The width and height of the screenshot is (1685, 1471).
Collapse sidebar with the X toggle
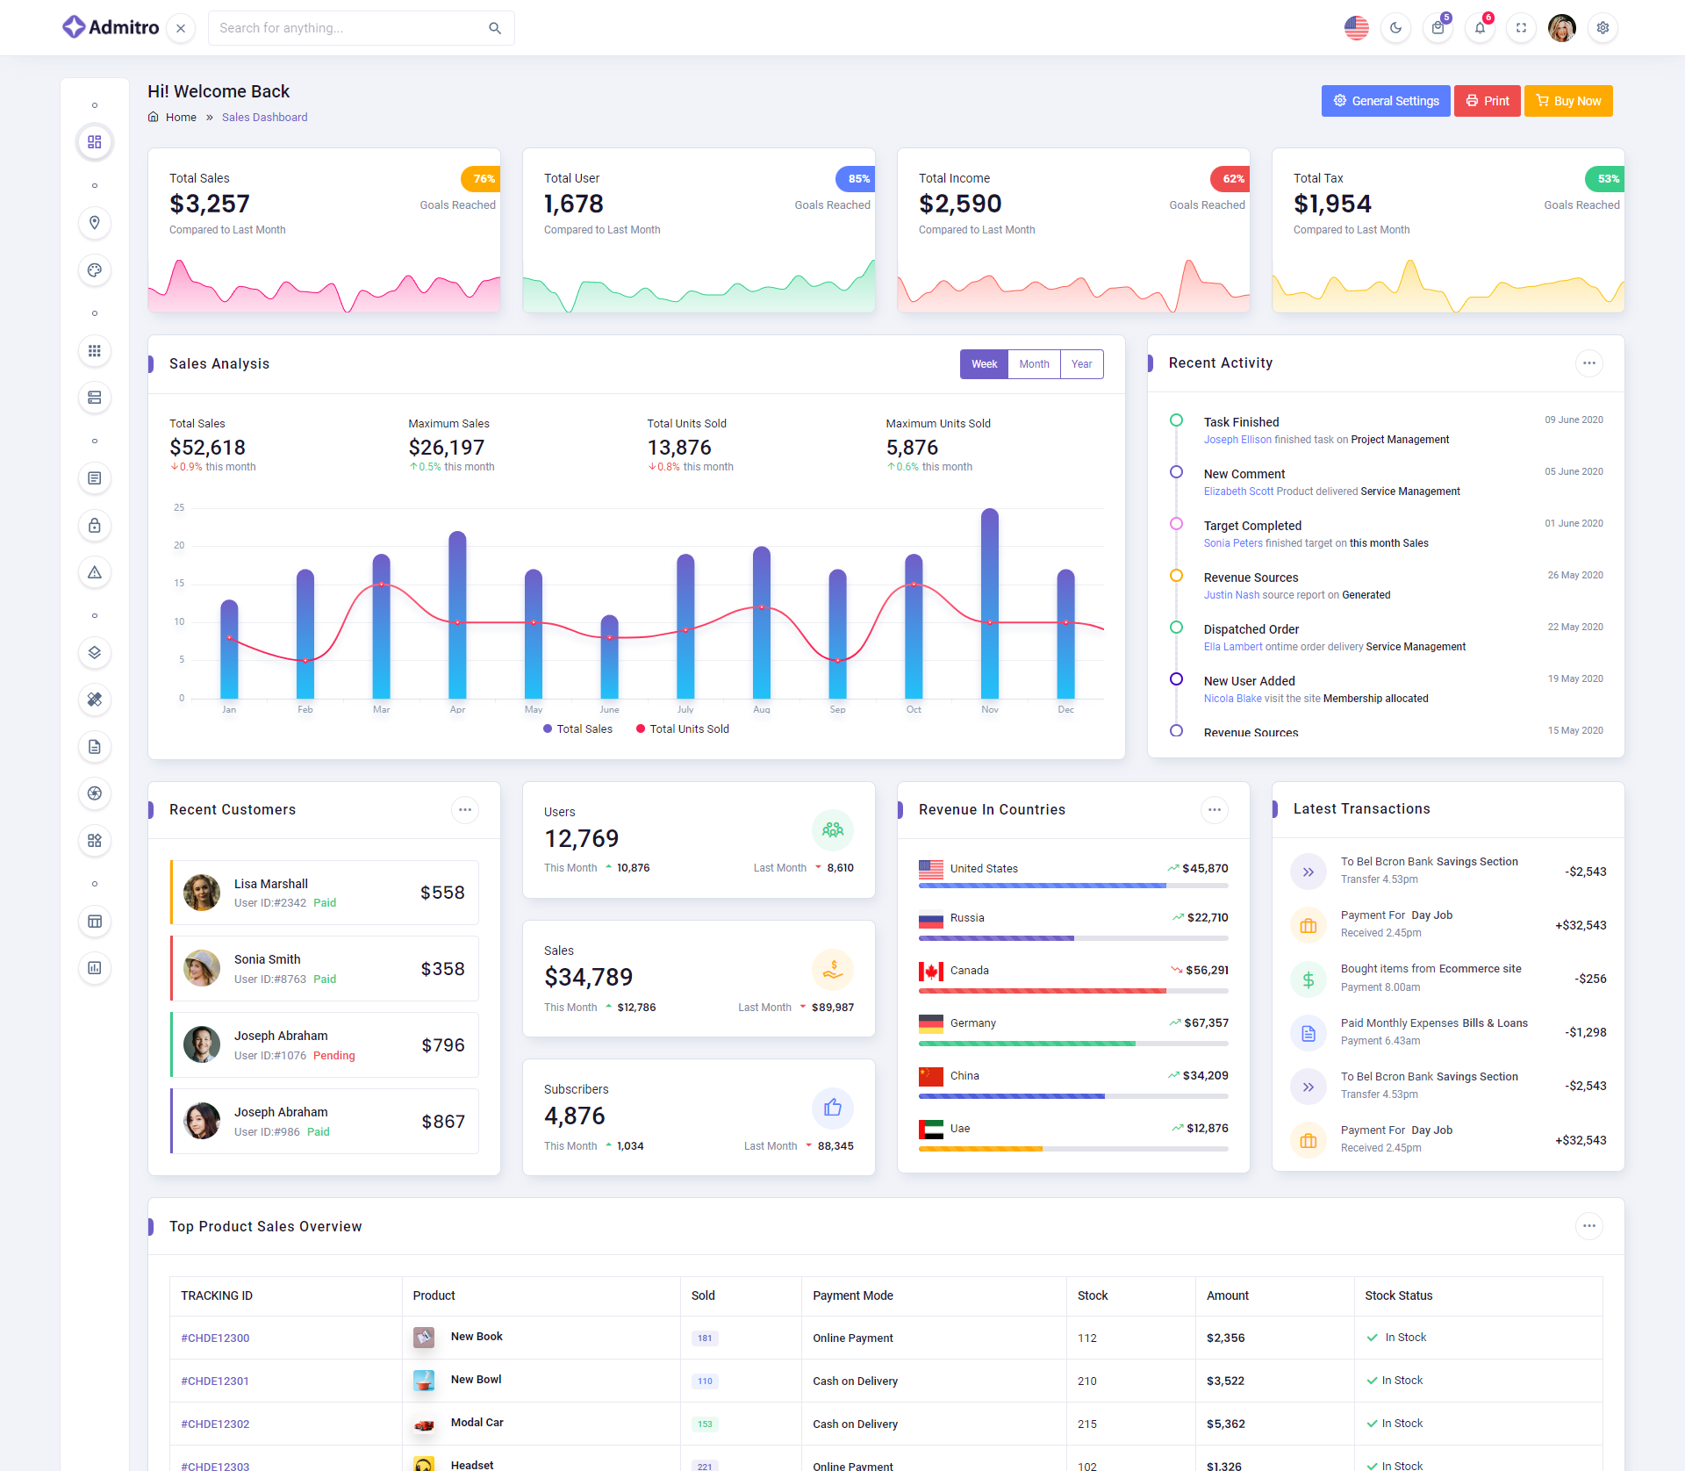tap(181, 28)
